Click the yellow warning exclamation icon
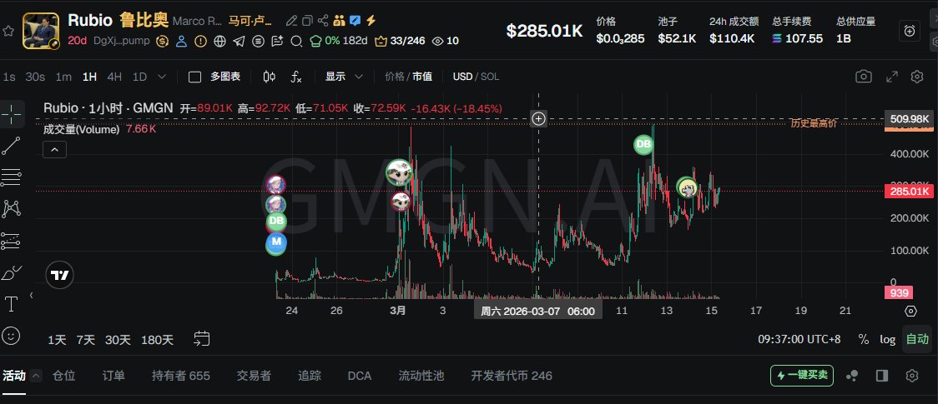This screenshot has width=938, height=404. coord(200,41)
